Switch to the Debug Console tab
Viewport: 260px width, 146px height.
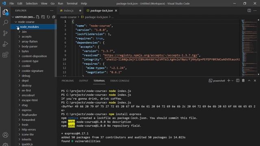[120, 81]
